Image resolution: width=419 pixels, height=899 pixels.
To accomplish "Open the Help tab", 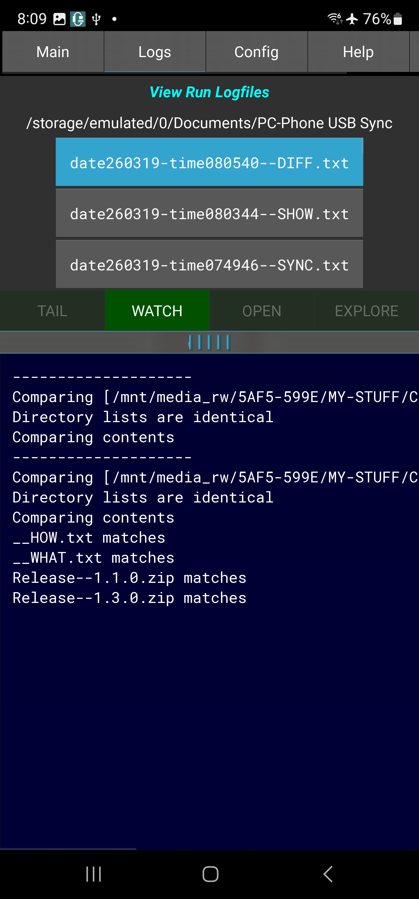I will pos(358,52).
